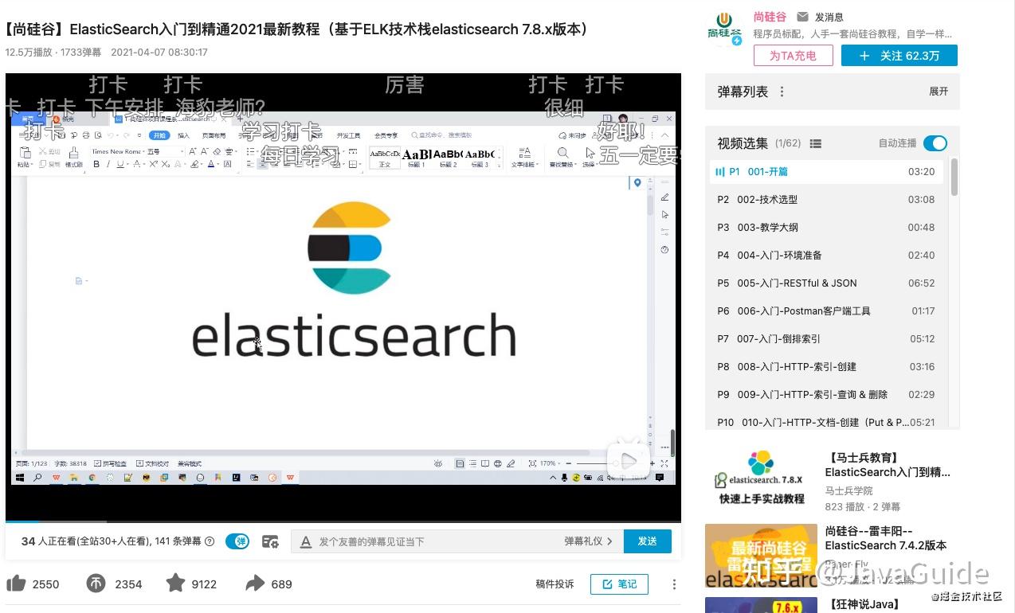Open the 尚硅谷 uploader name link
Image resolution: width=1015 pixels, height=613 pixels.
pos(770,17)
